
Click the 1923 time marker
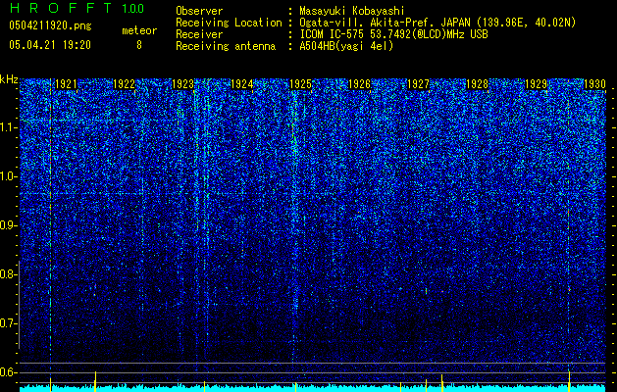[x=183, y=84]
